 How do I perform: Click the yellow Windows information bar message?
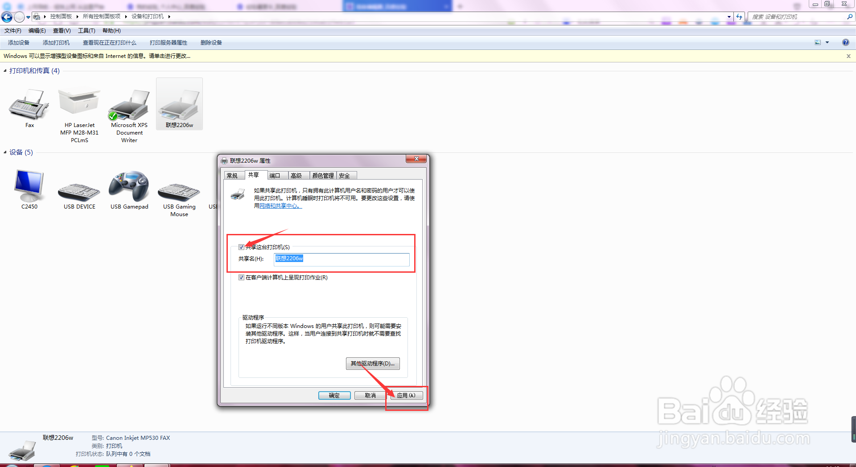point(97,56)
